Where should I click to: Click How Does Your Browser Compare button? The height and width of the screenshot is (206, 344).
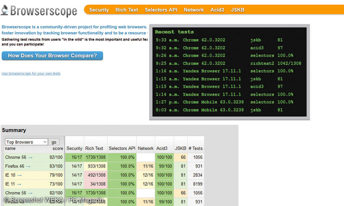click(x=52, y=56)
